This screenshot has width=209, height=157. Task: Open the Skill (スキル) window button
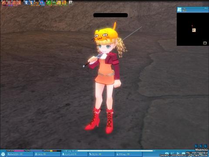pos(47,154)
